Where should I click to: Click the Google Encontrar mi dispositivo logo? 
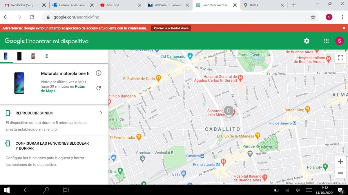click(46, 41)
